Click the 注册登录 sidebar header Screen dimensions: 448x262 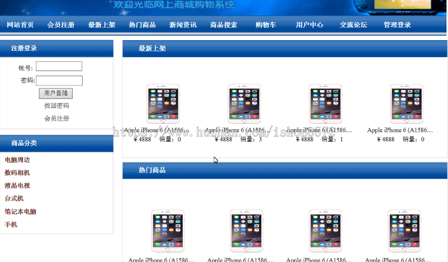(x=24, y=48)
